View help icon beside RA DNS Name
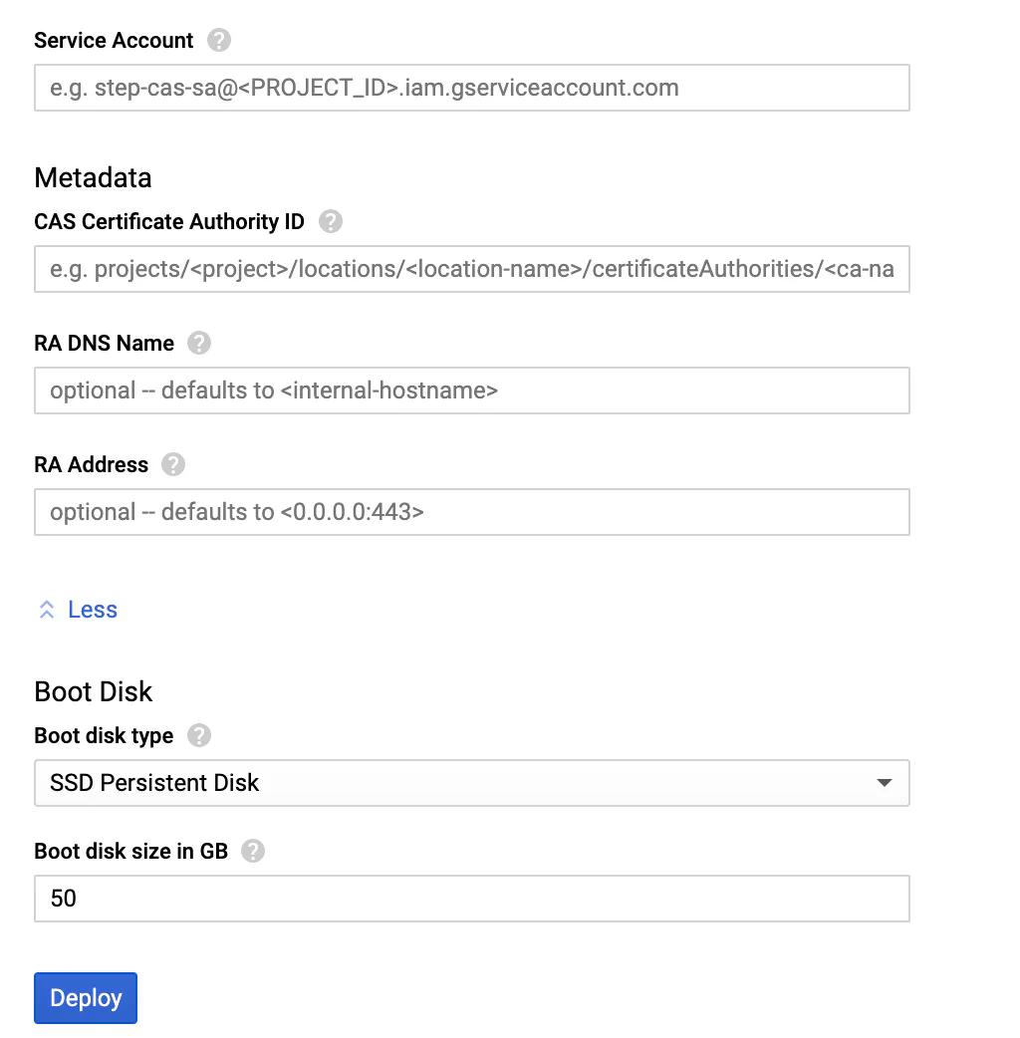1020x1038 pixels. [x=199, y=344]
